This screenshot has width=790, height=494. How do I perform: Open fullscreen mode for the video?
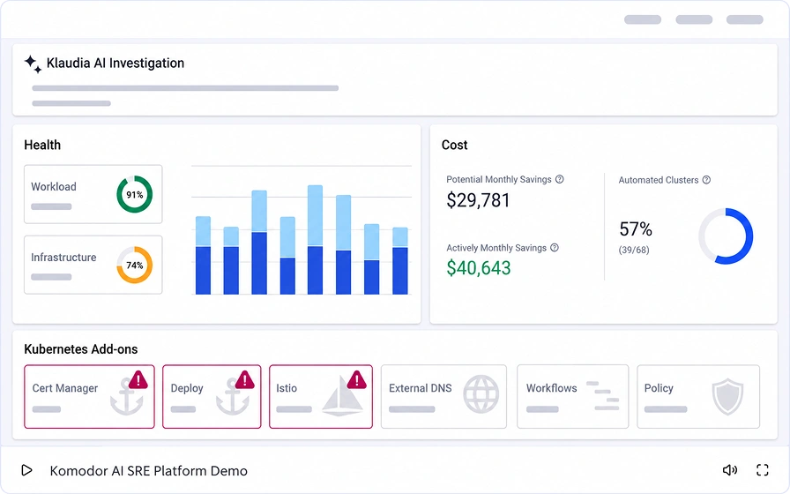point(763,470)
